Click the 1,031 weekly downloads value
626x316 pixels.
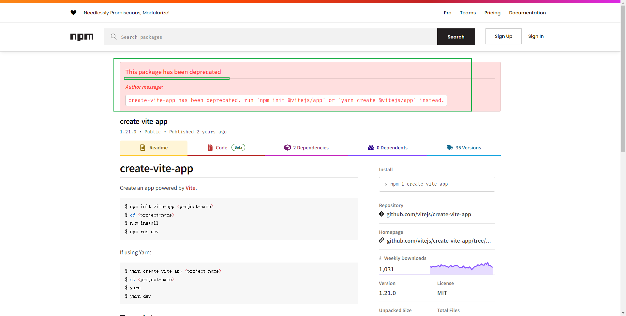386,269
